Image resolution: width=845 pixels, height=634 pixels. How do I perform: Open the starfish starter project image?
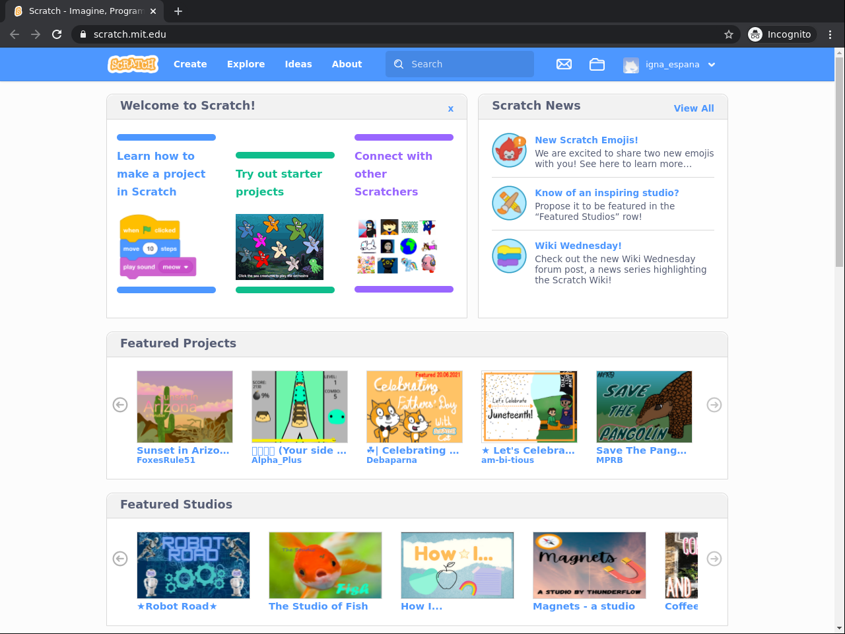279,247
